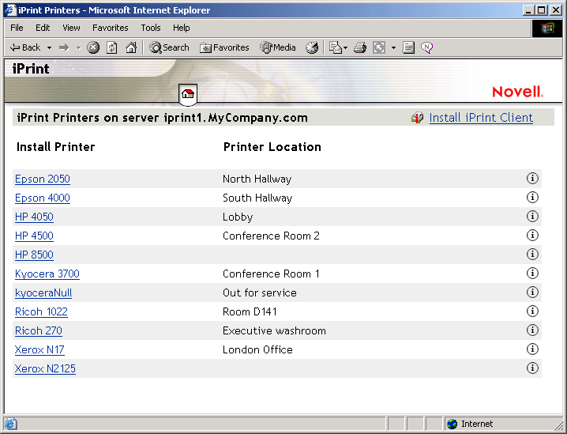This screenshot has width=567, height=434.
Task: Show info for Epson 2050 printer
Action: pyautogui.click(x=532, y=178)
